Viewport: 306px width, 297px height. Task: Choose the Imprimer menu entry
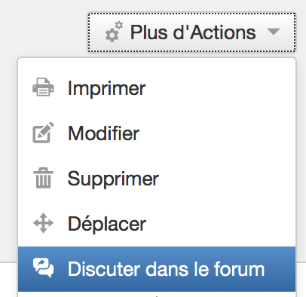pos(157,88)
